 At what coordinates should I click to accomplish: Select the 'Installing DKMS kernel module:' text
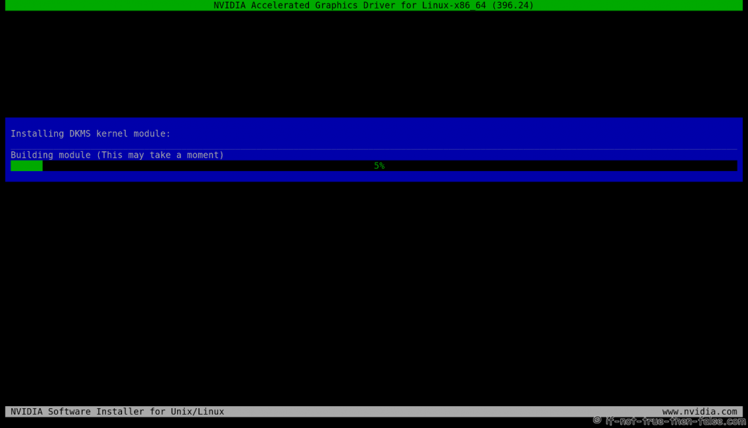(x=90, y=133)
